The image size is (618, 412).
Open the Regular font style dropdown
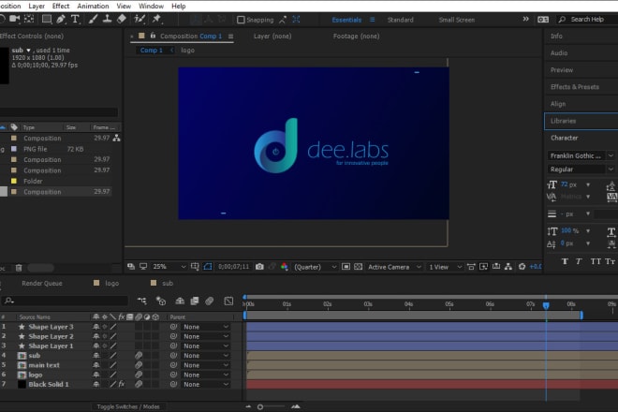click(581, 169)
